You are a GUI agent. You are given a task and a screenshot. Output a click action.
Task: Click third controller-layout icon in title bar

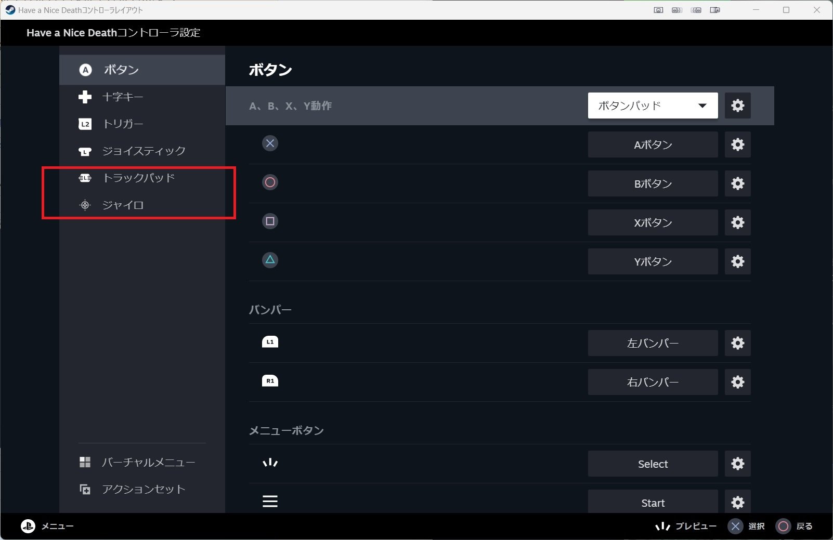[696, 10]
